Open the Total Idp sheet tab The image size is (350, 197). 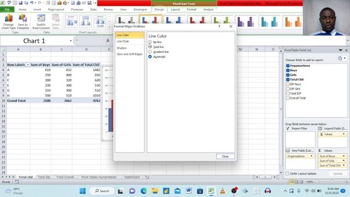44,177
